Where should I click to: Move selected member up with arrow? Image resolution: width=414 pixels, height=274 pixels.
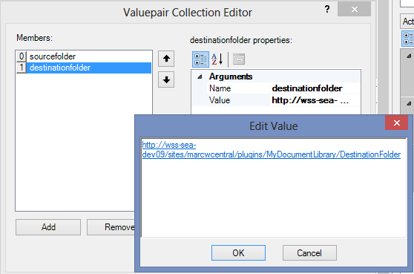point(166,59)
